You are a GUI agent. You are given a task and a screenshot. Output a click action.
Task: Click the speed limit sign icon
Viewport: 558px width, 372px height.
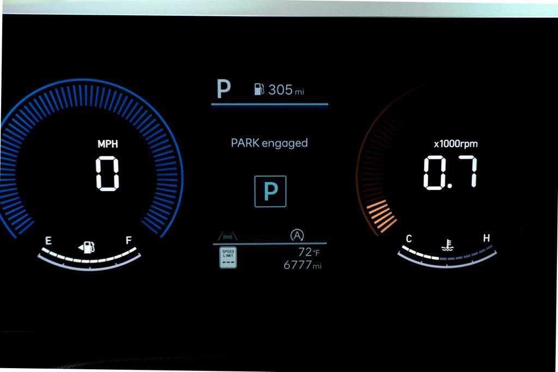[228, 258]
